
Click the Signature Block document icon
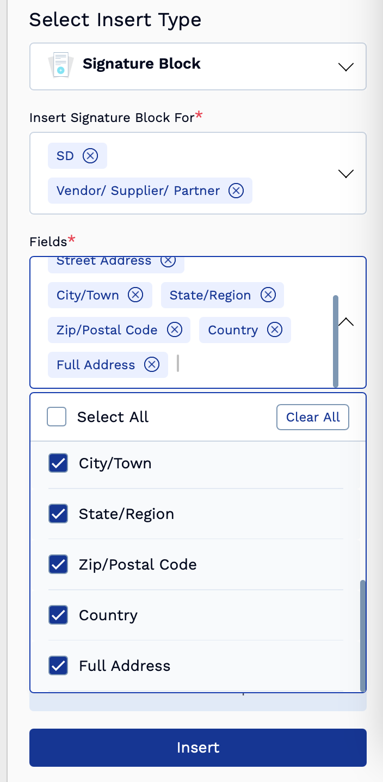61,65
